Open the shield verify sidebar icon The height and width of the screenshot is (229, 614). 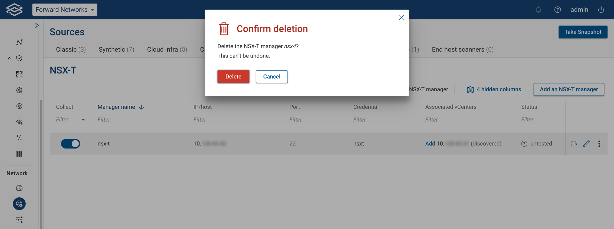19,58
